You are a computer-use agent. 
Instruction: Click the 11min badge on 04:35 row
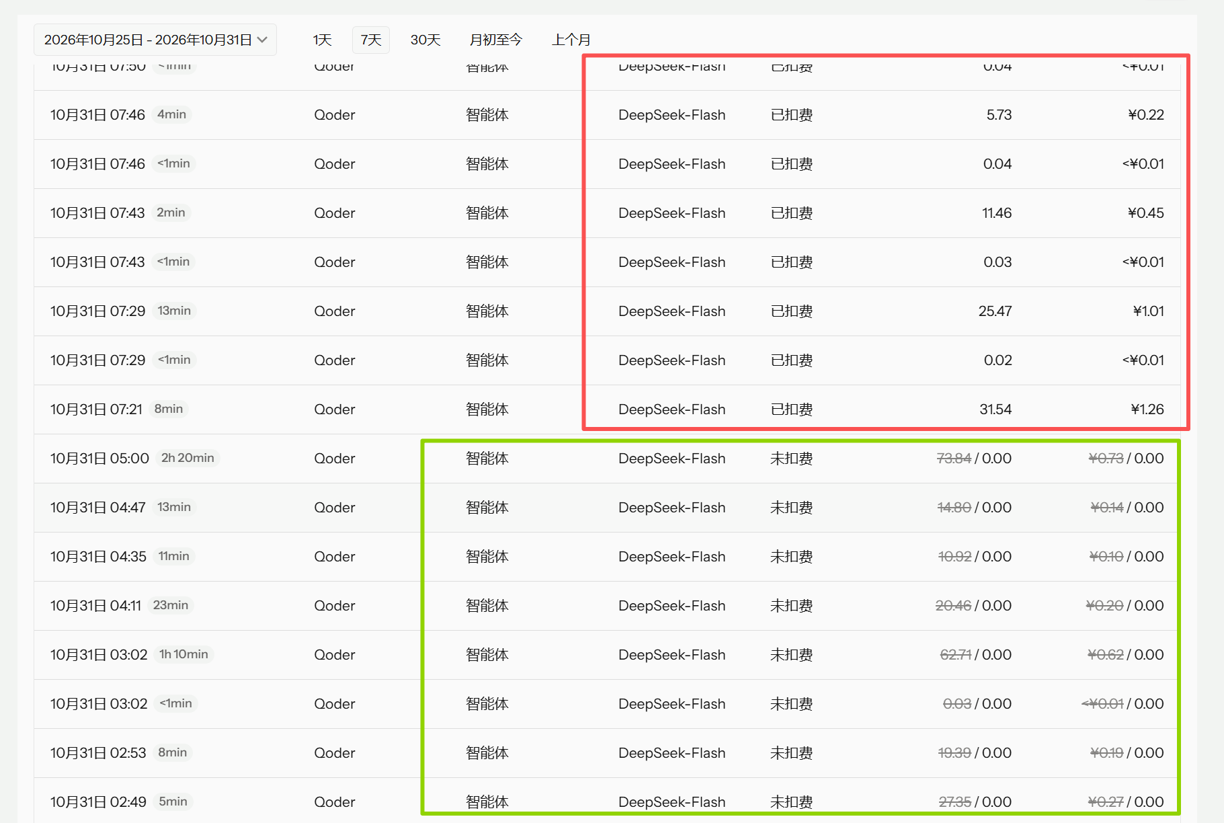(x=173, y=556)
